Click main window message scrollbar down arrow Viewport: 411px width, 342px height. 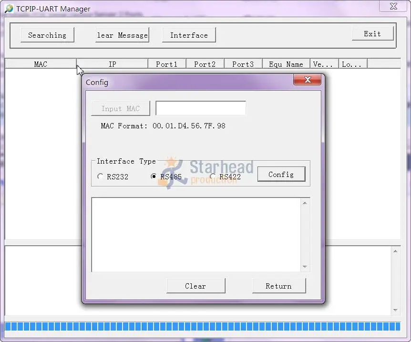(396, 310)
